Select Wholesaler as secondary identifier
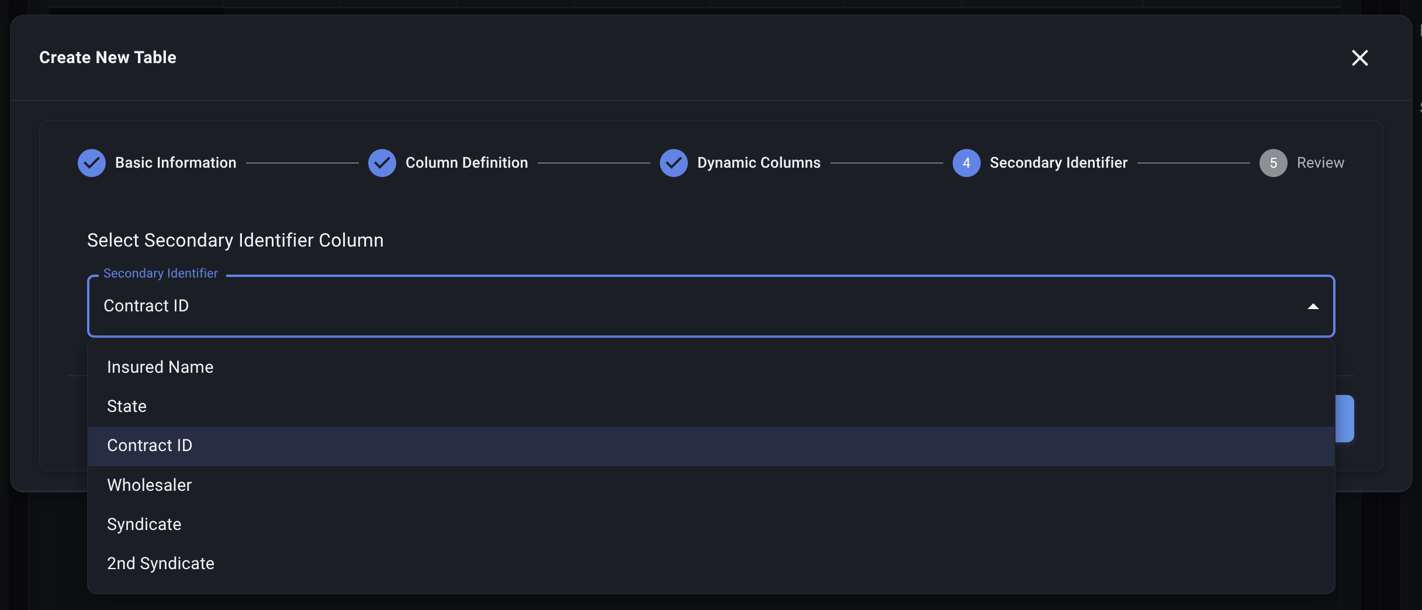Viewport: 1422px width, 610px height. (x=150, y=485)
